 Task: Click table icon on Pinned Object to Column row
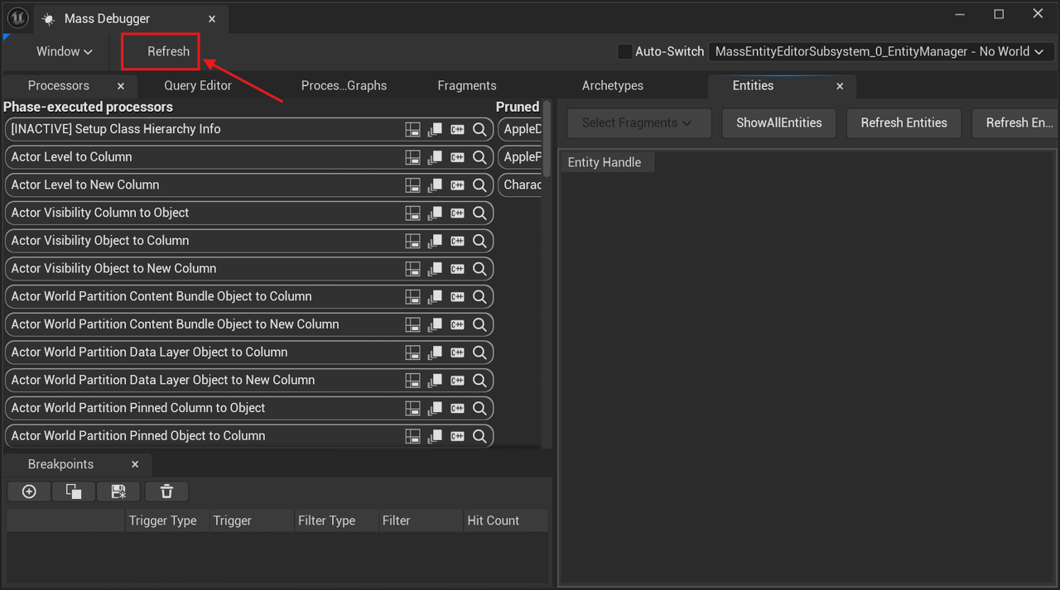412,436
